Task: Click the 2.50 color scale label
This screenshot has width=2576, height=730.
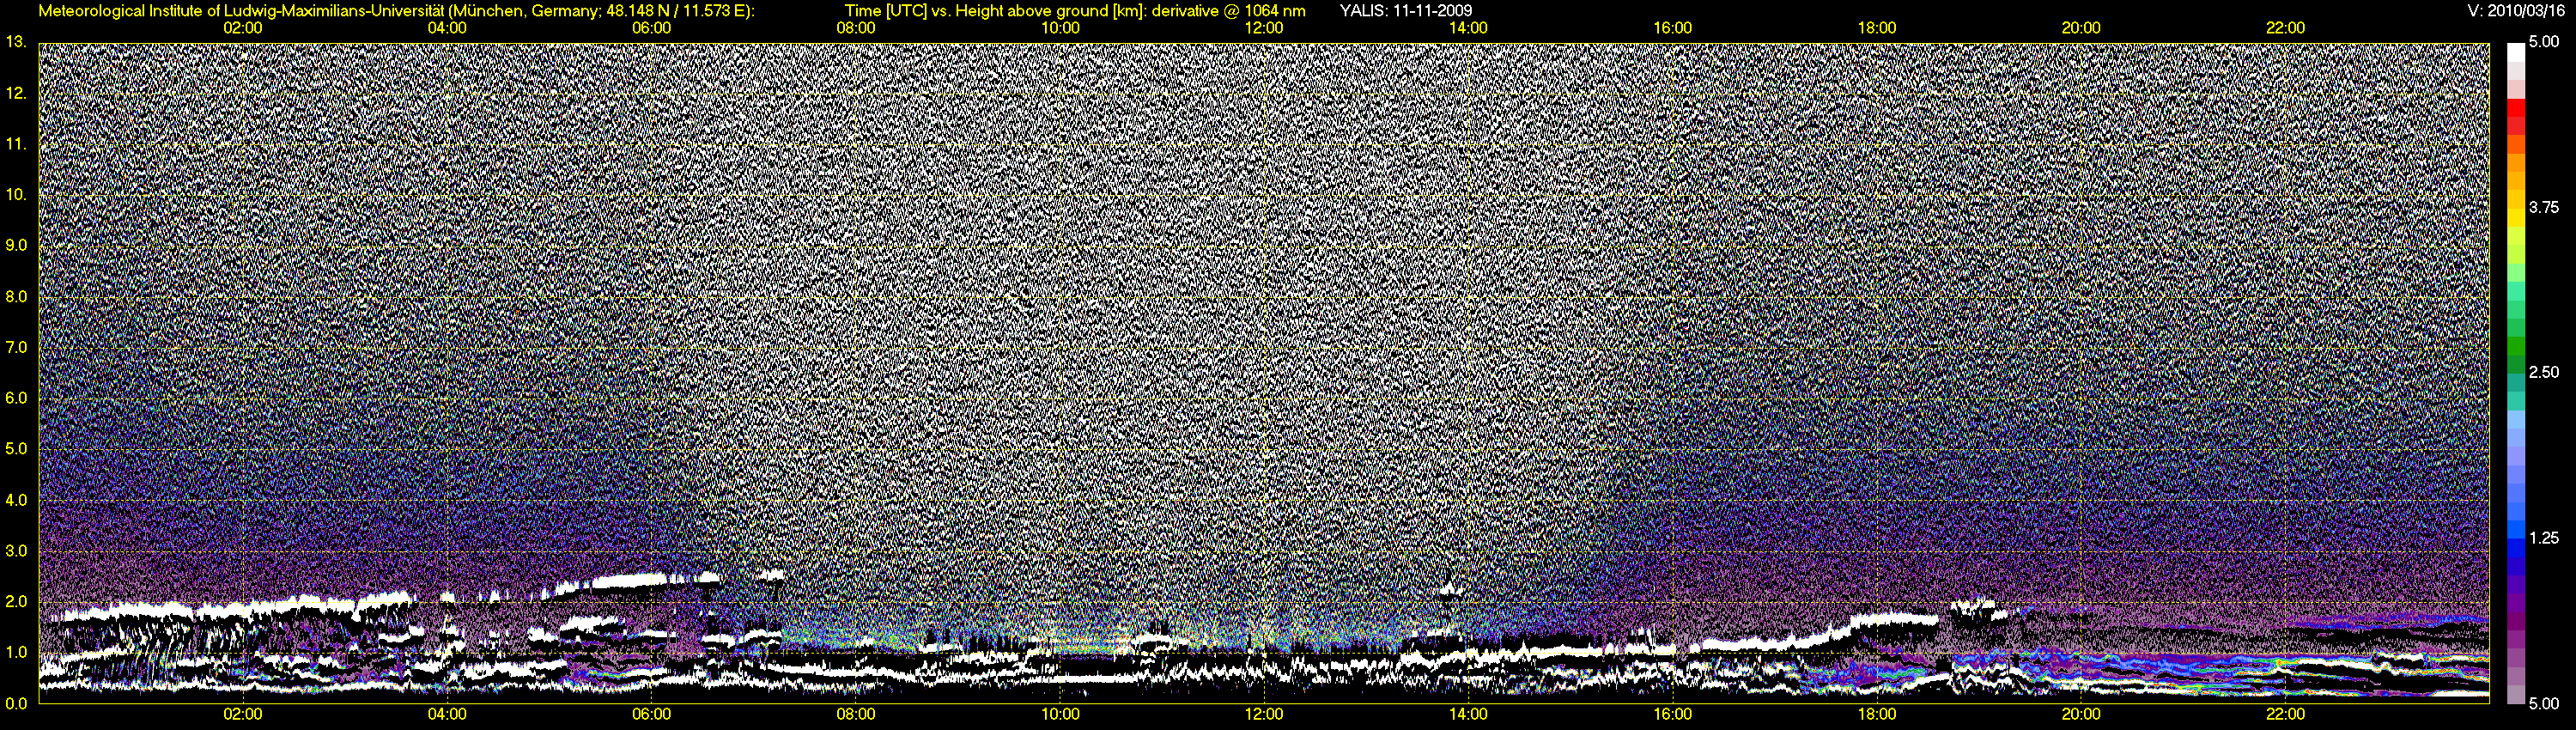Action: click(x=2544, y=372)
